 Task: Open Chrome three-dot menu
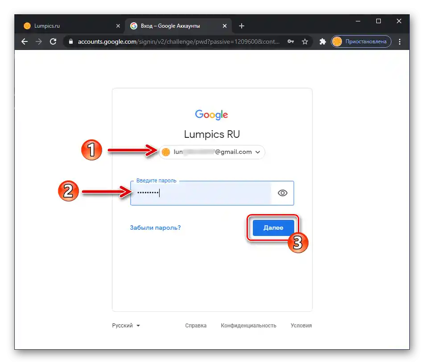(x=399, y=41)
